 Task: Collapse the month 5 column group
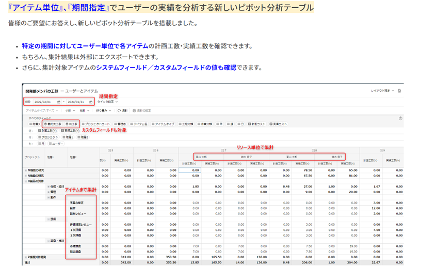[109, 150]
